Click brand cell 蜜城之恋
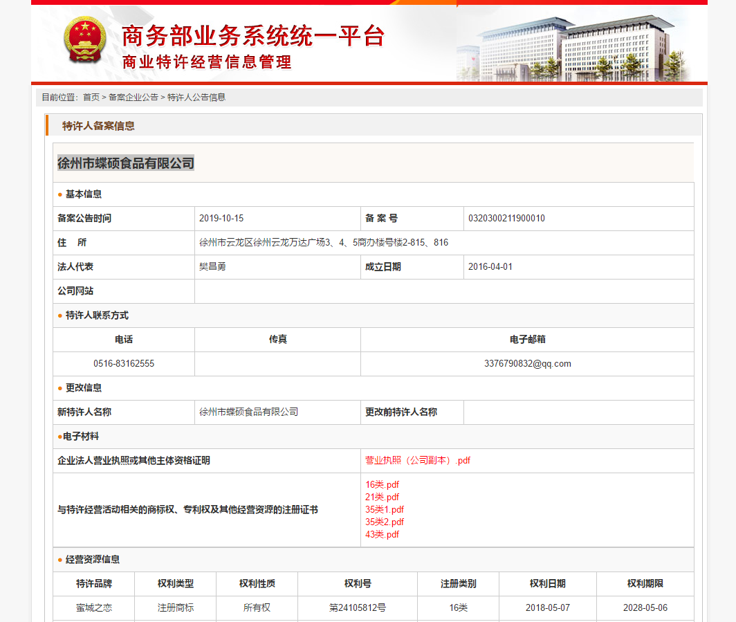This screenshot has width=736, height=622. pos(94,608)
